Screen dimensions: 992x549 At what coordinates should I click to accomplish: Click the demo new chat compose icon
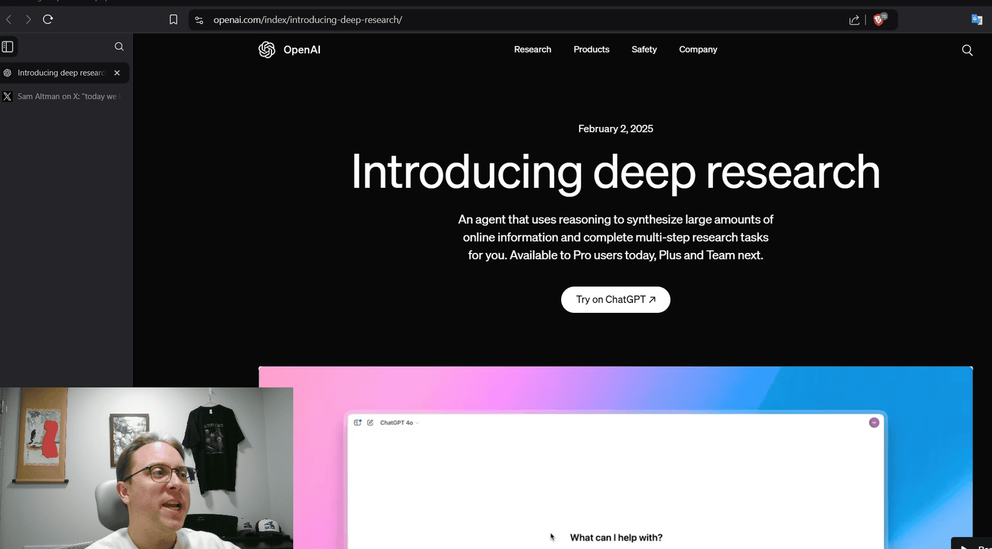pos(370,423)
